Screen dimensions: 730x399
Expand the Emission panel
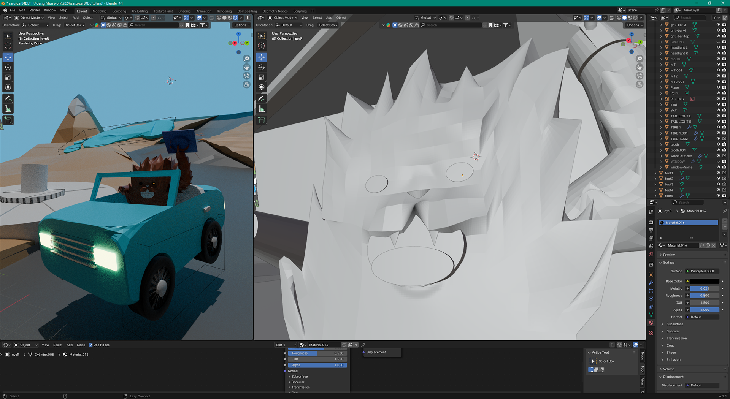(673, 360)
